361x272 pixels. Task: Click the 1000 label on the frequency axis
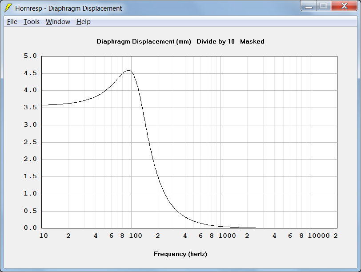[227, 236]
